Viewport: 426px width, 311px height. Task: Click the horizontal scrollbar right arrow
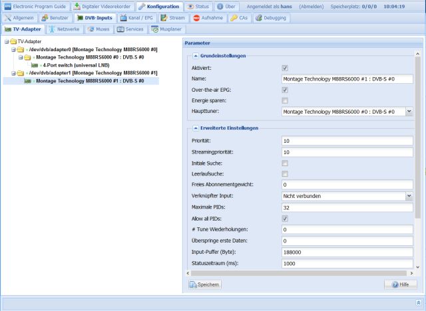[411, 273]
